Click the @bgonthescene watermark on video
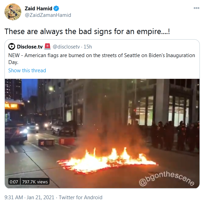This screenshot has height=203, width=205. (166, 179)
